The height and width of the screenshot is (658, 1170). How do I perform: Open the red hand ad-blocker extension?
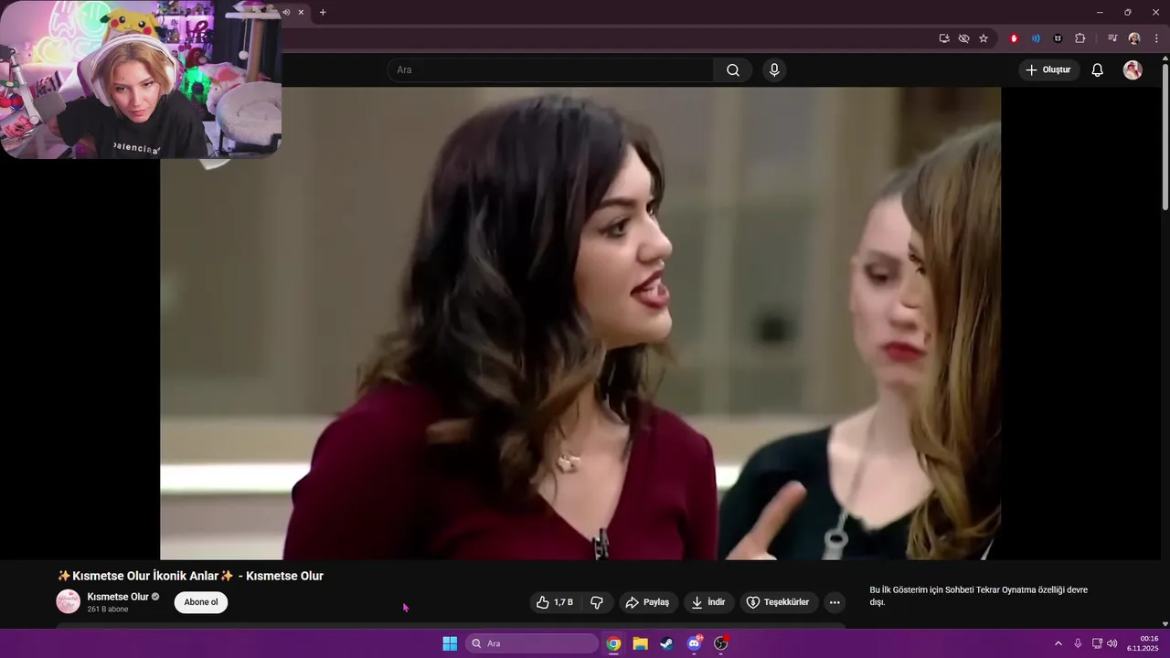tap(1014, 38)
